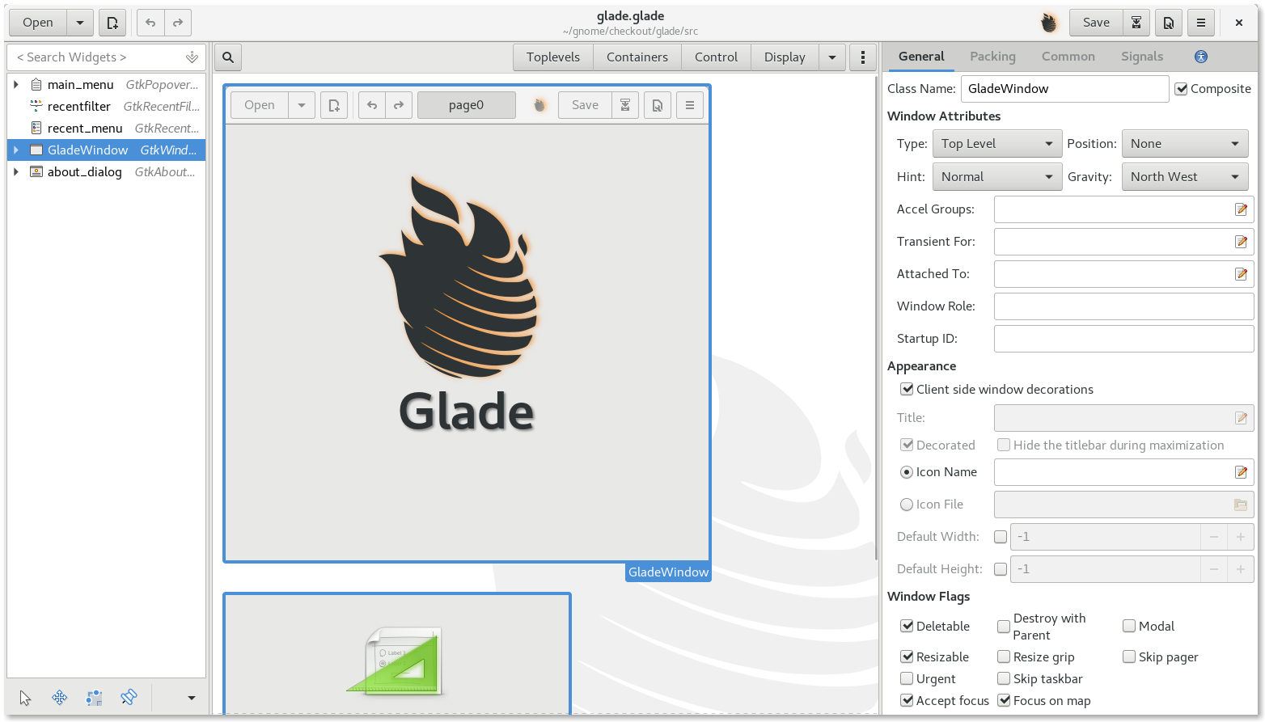Image resolution: width=1265 pixels, height=722 pixels.
Task: Click the Window Role input field
Action: tap(1123, 306)
